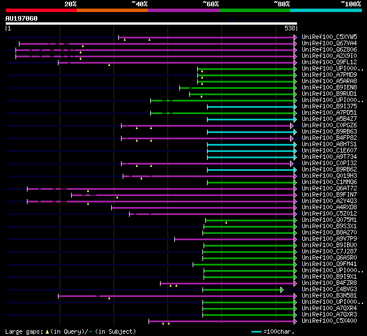Select the UniRef100_C0PI32 label

coord(329,163)
